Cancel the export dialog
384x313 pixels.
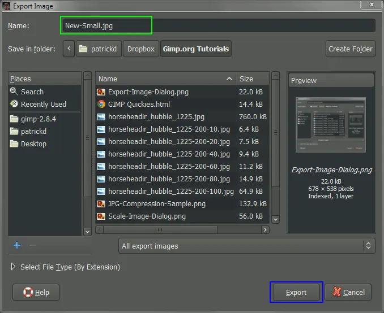348,292
